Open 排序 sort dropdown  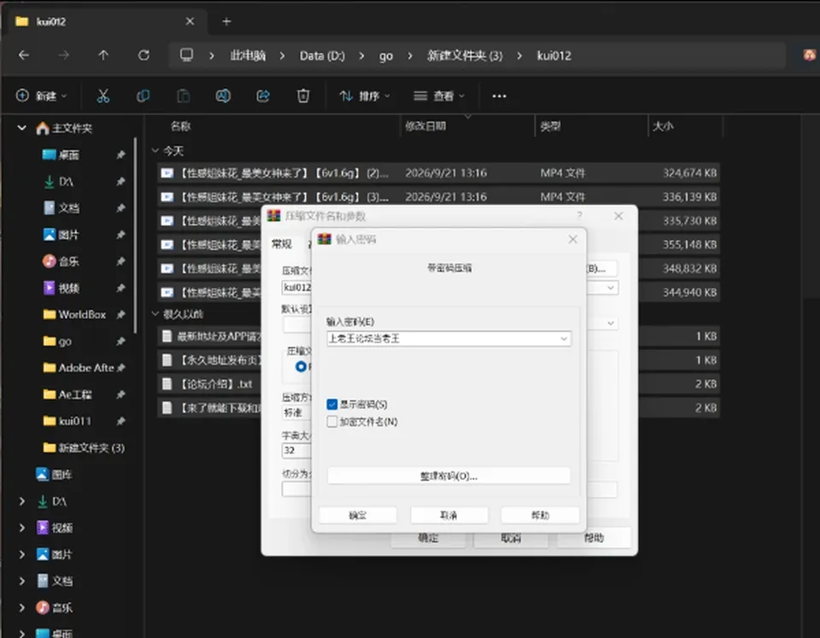[365, 97]
